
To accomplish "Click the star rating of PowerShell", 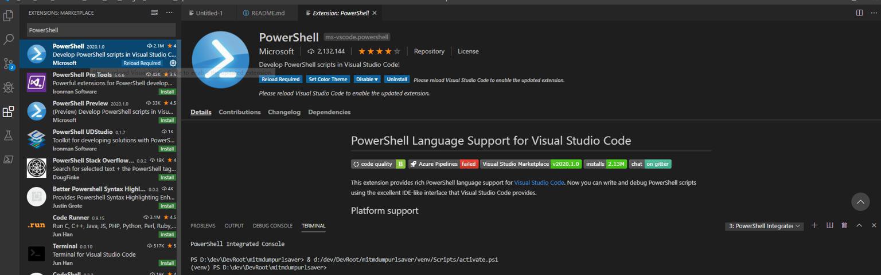I will coord(379,51).
